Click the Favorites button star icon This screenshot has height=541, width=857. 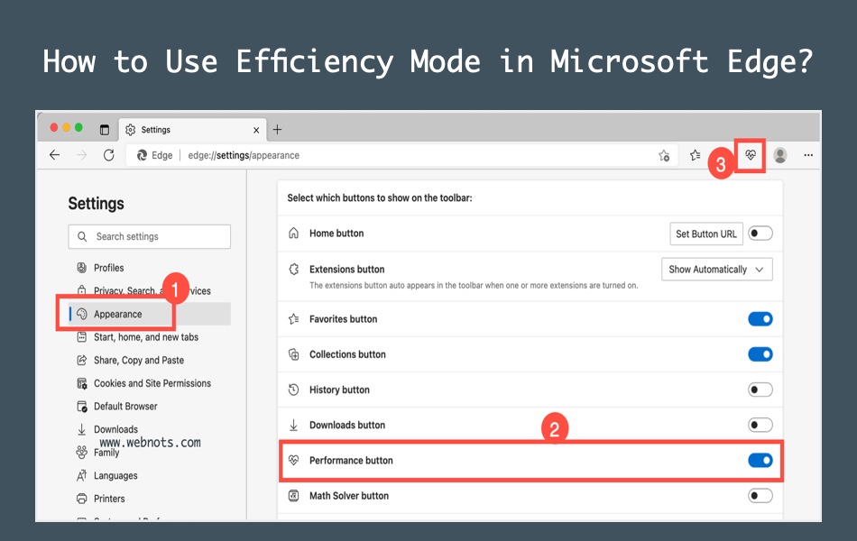293,318
